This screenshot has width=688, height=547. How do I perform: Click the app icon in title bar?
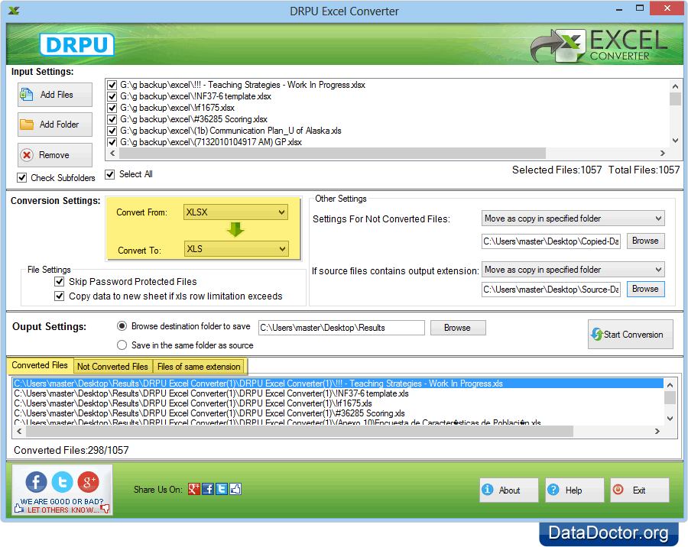click(14, 11)
